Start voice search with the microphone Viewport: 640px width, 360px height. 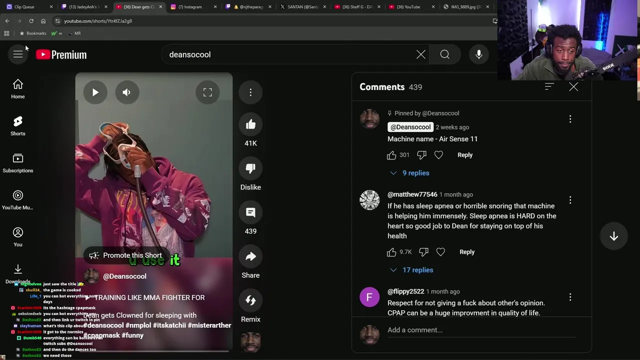pos(479,54)
